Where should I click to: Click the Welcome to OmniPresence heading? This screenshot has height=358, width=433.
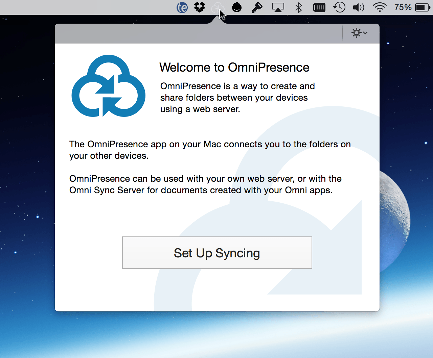click(234, 67)
